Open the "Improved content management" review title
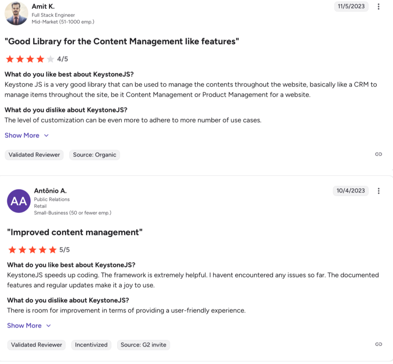 (75, 232)
